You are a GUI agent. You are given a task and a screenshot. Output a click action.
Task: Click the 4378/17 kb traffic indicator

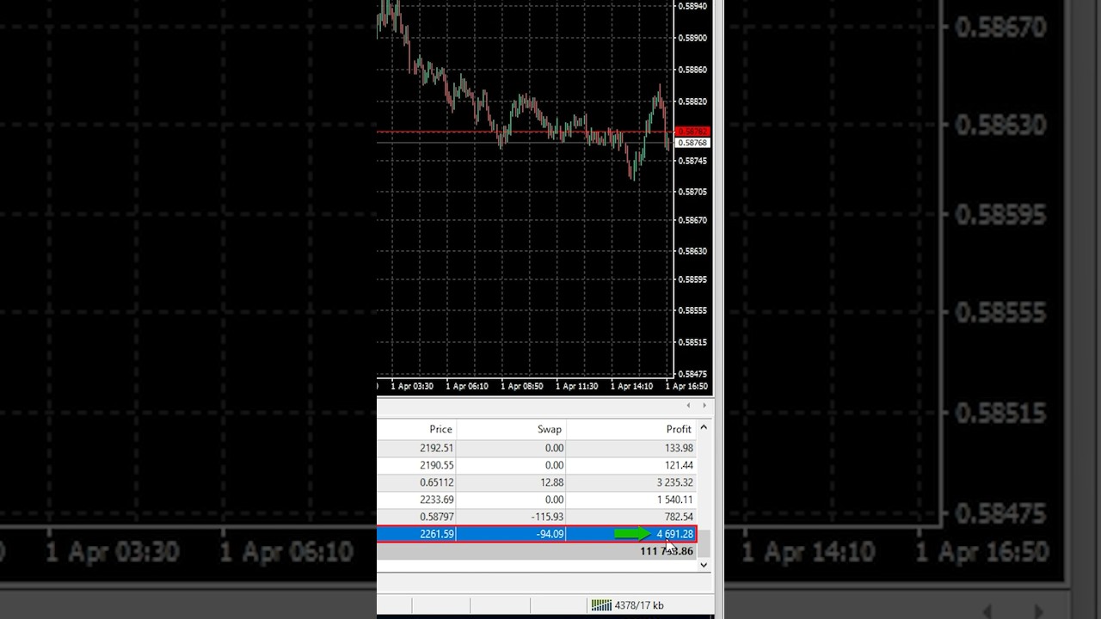639,605
